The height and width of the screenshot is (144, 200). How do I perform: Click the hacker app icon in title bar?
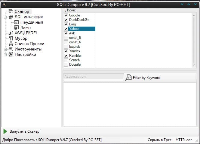point(4,4)
